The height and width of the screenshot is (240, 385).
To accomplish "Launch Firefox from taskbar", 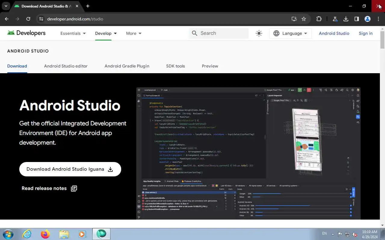I will pos(45,234).
